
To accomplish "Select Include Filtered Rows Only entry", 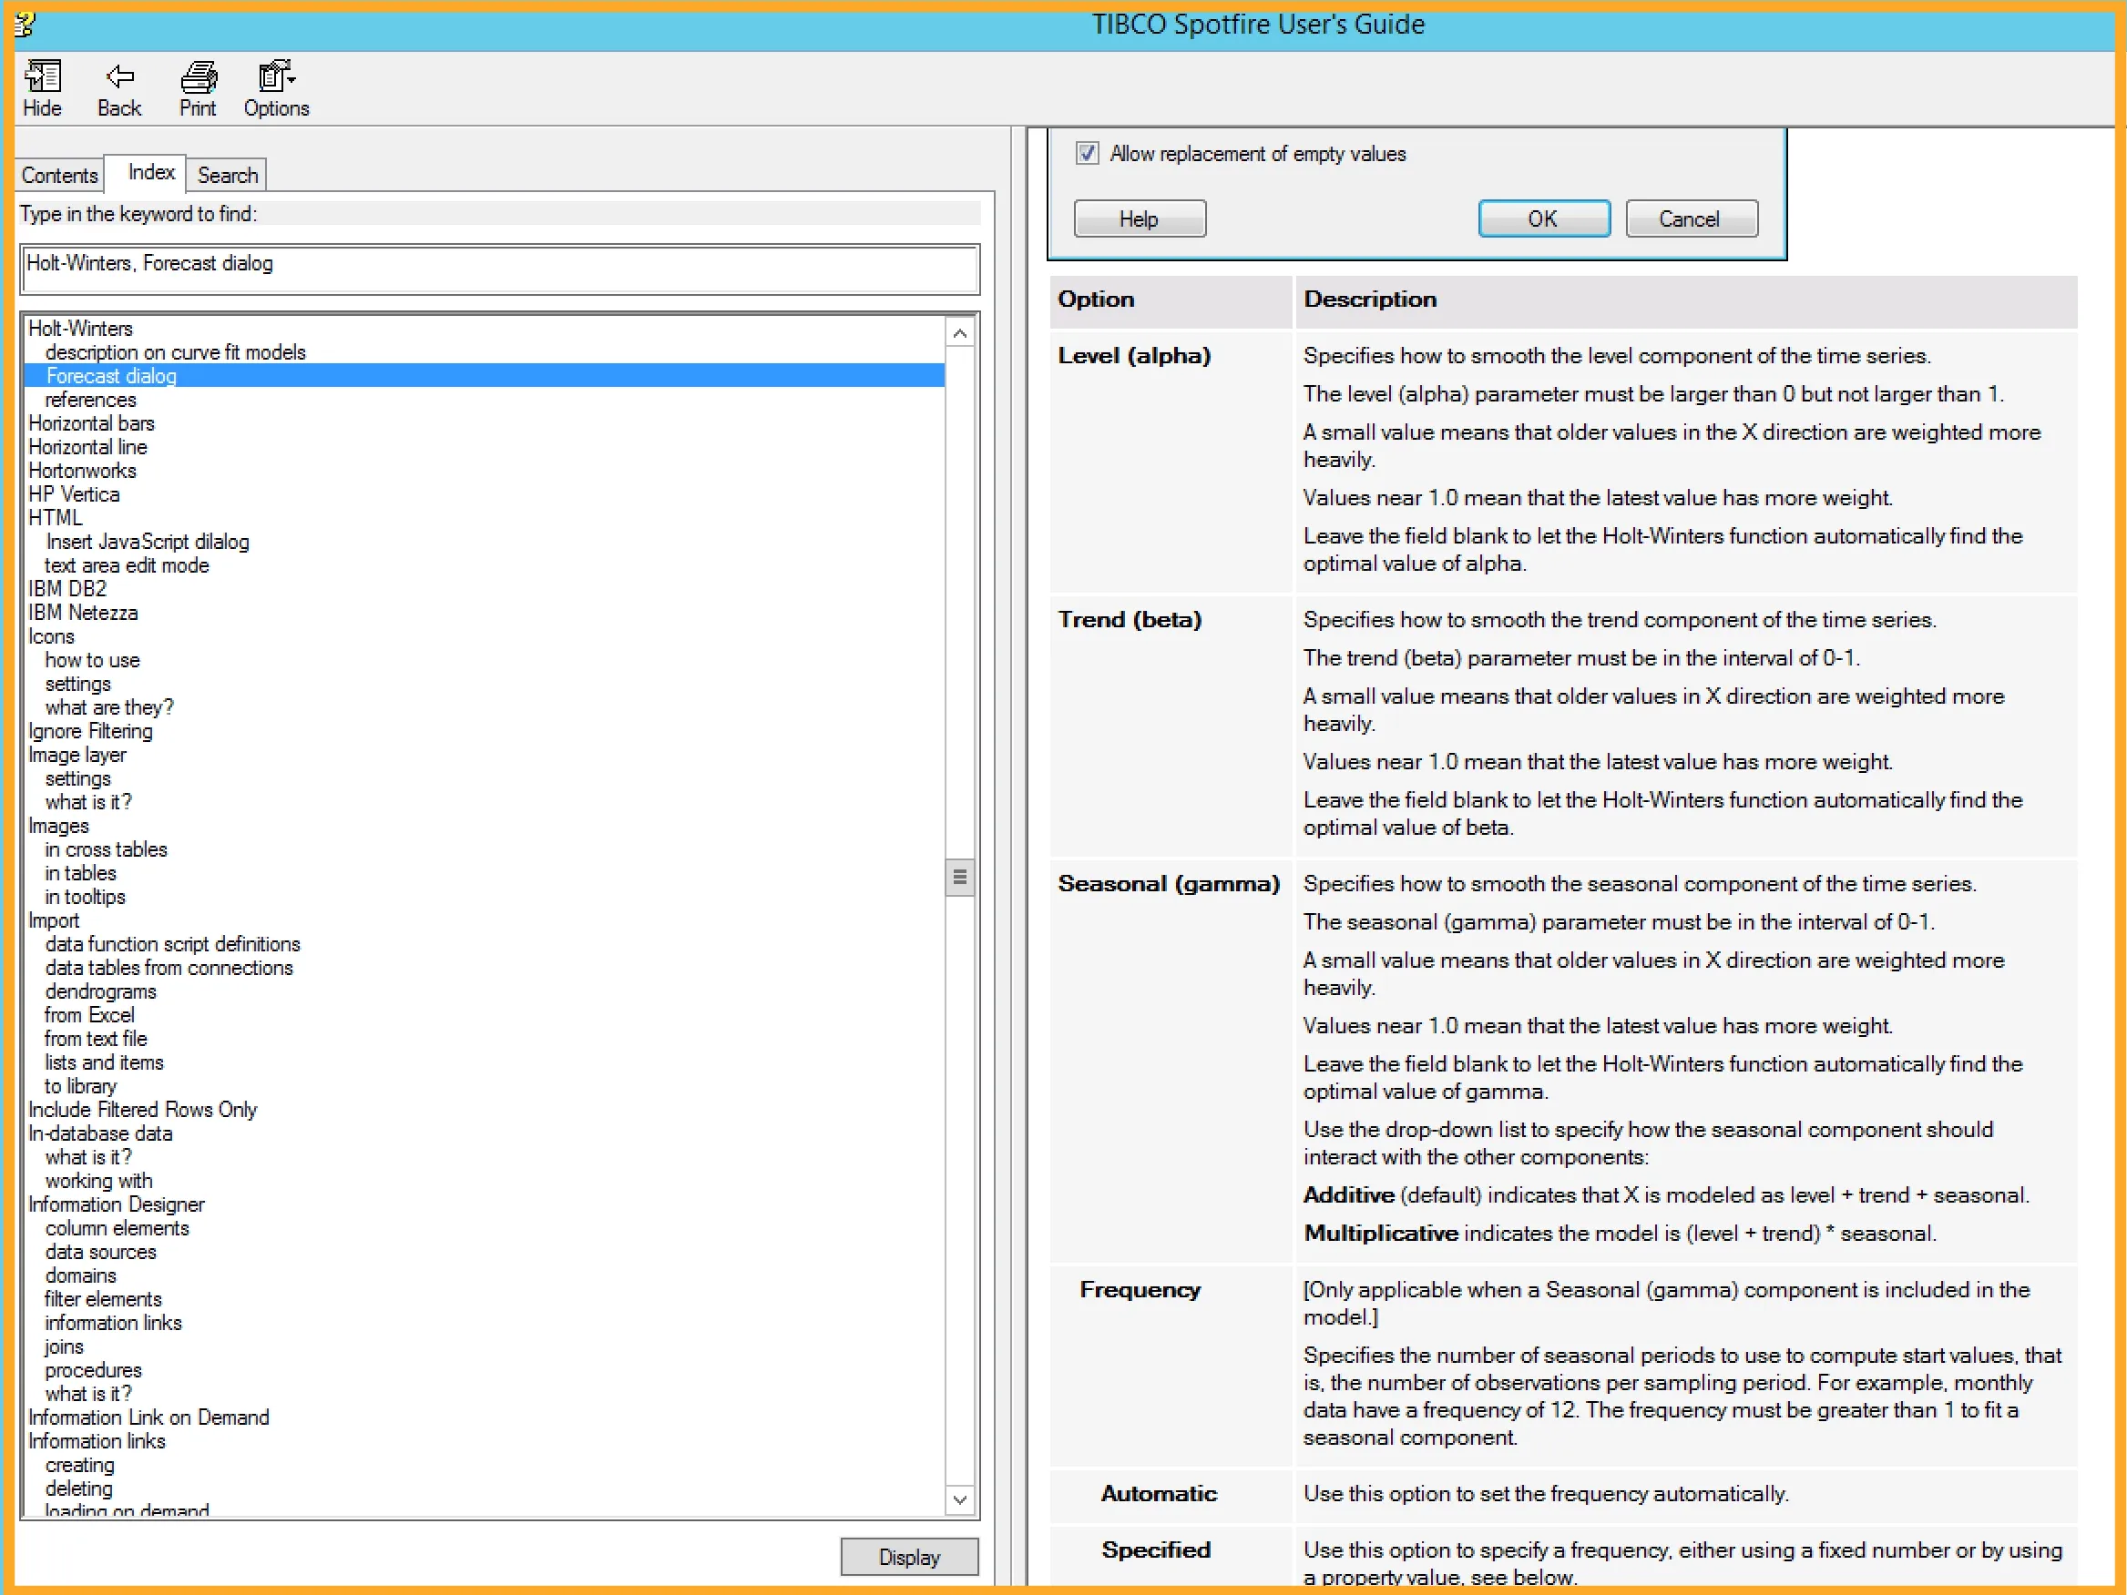I will [142, 1110].
